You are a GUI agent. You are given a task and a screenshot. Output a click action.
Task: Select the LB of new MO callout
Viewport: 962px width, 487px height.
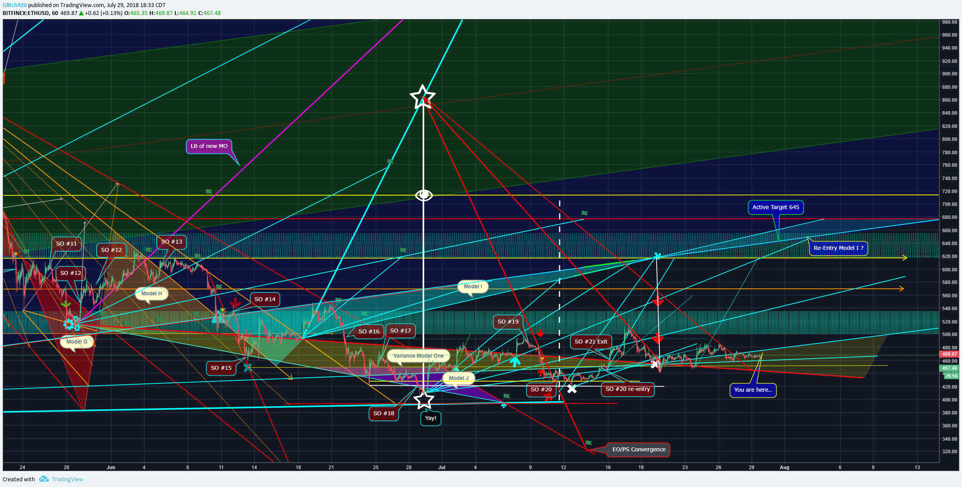pyautogui.click(x=209, y=146)
